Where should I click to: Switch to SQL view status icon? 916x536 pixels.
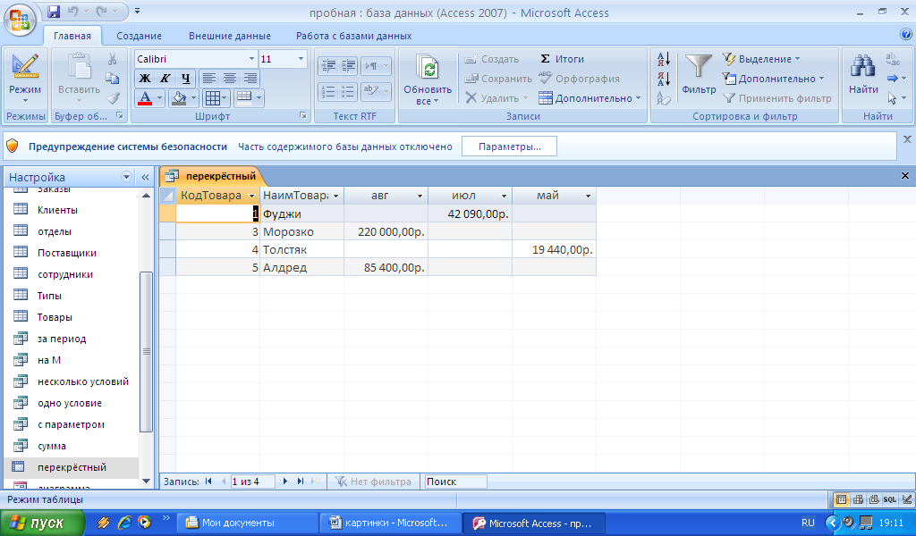tap(890, 499)
